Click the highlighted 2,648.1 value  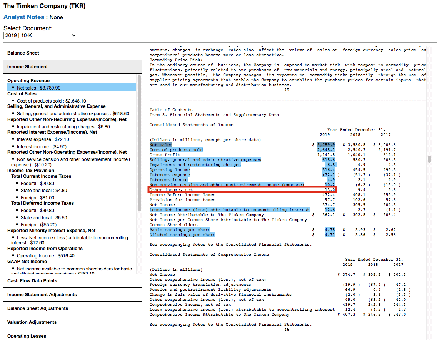(326, 150)
